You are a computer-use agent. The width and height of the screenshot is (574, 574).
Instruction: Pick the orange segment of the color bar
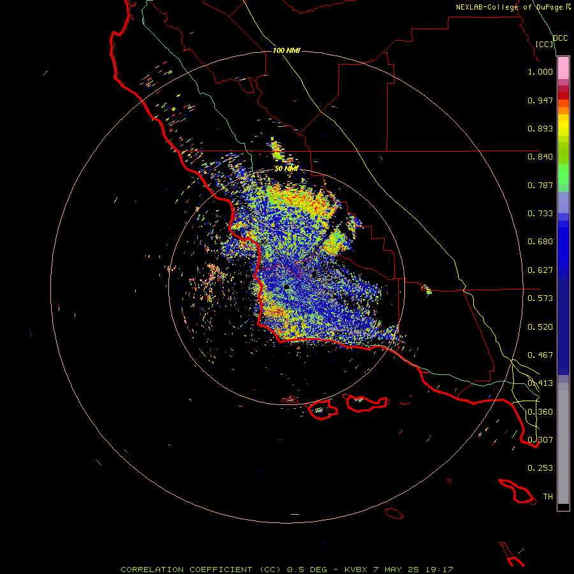point(563,110)
